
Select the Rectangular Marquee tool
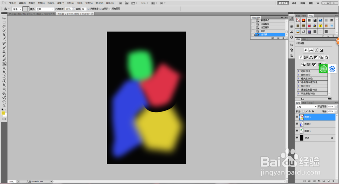click(x=4, y=22)
